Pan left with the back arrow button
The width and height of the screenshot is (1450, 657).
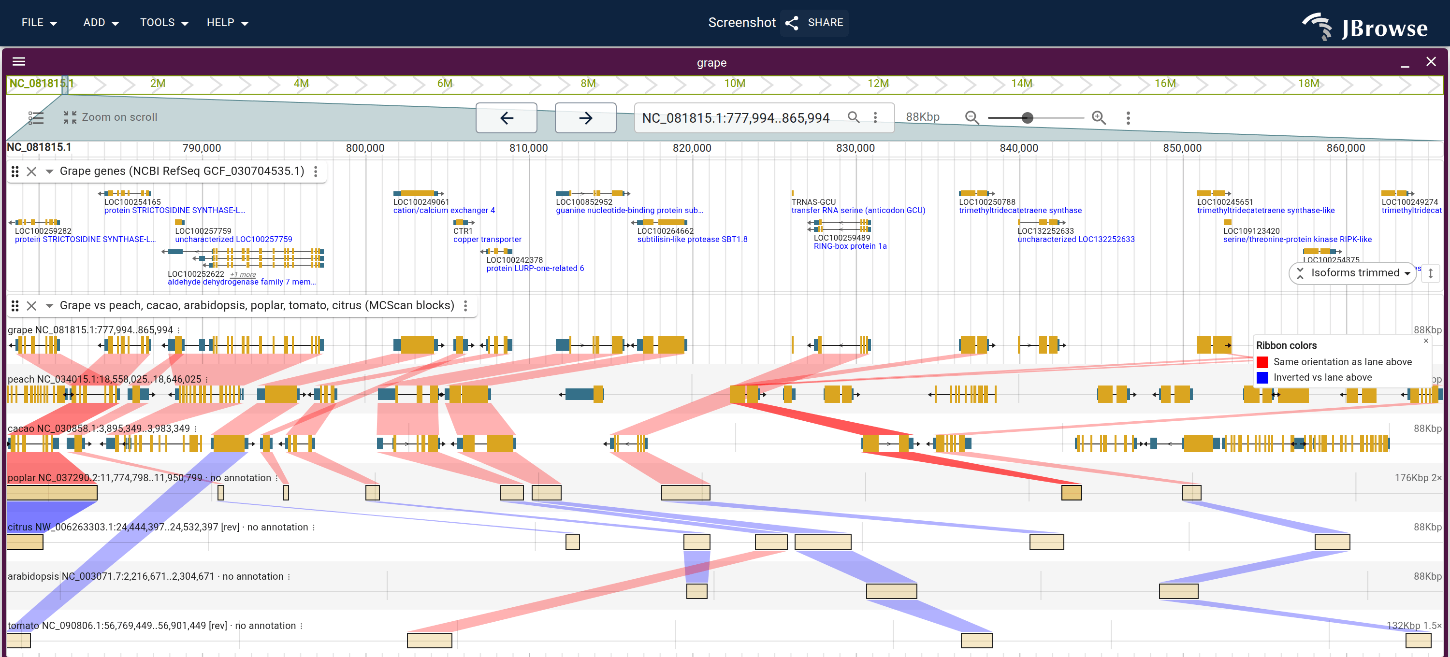click(x=506, y=118)
